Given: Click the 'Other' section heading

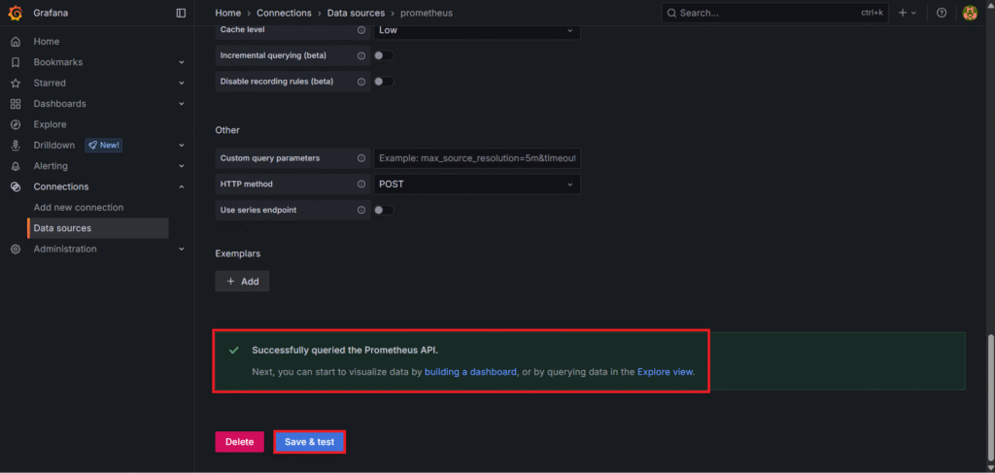Looking at the screenshot, I should click(x=227, y=130).
